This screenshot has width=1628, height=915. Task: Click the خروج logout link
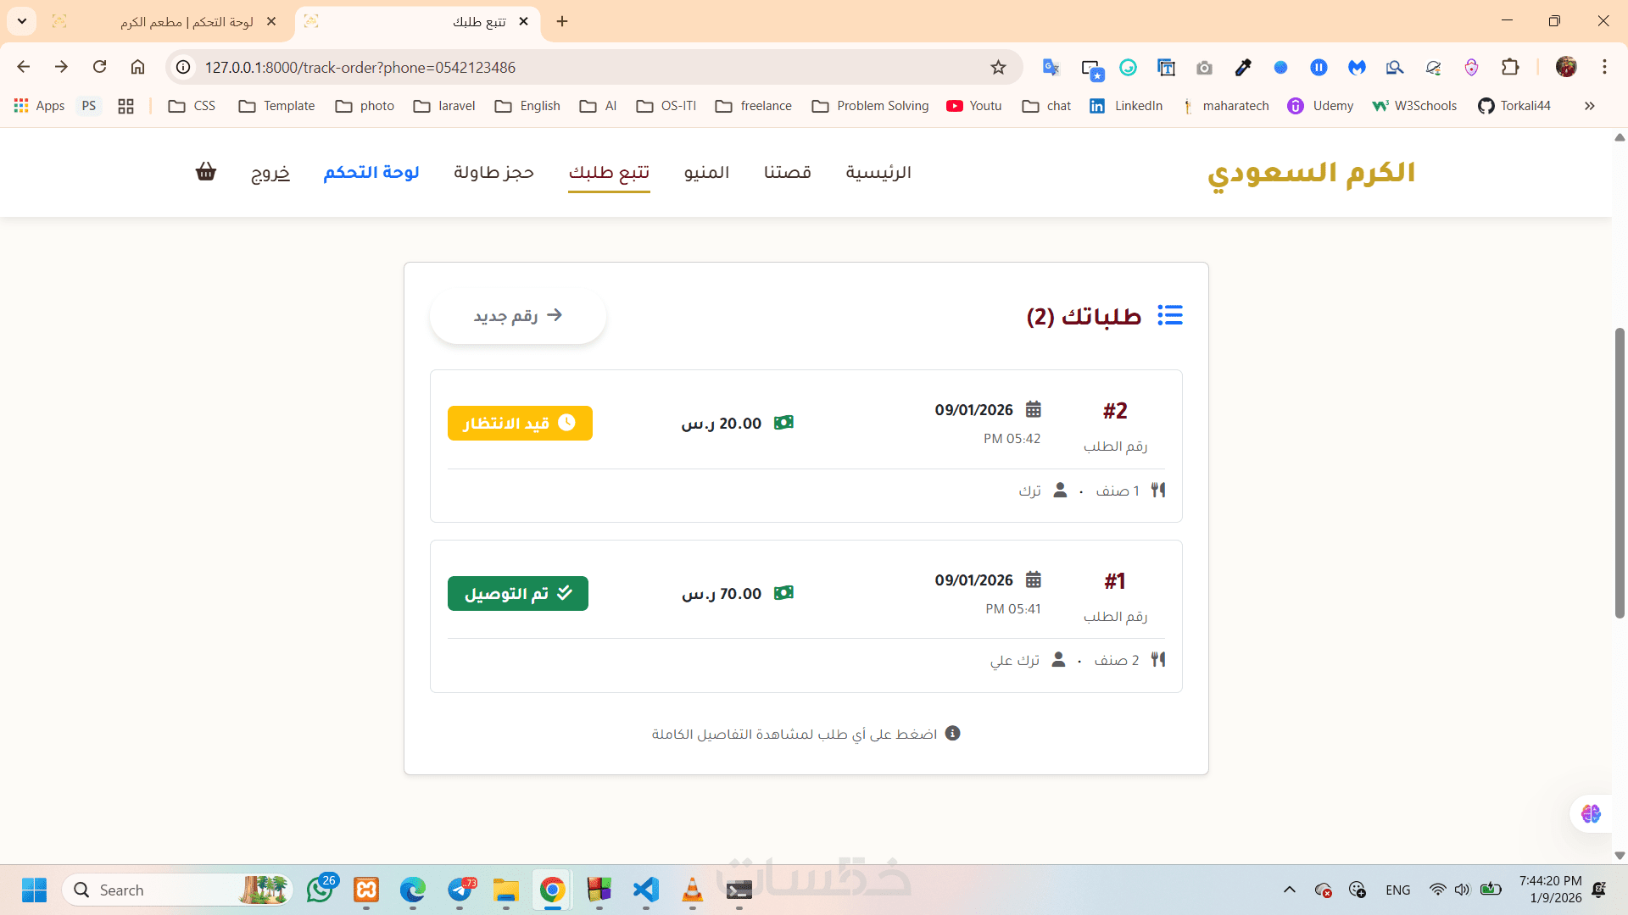point(270,172)
